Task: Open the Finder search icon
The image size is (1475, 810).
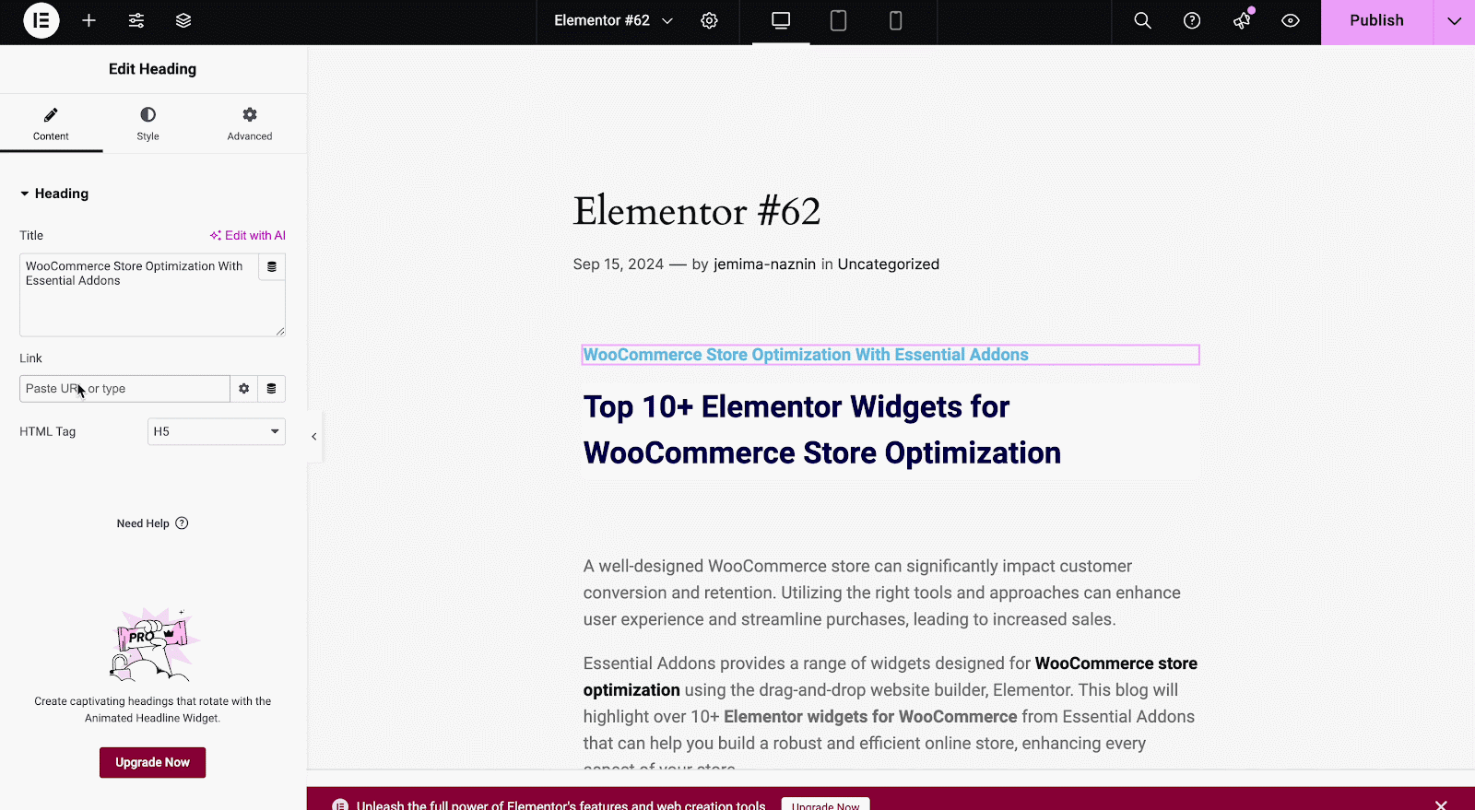Action: pos(1142,20)
